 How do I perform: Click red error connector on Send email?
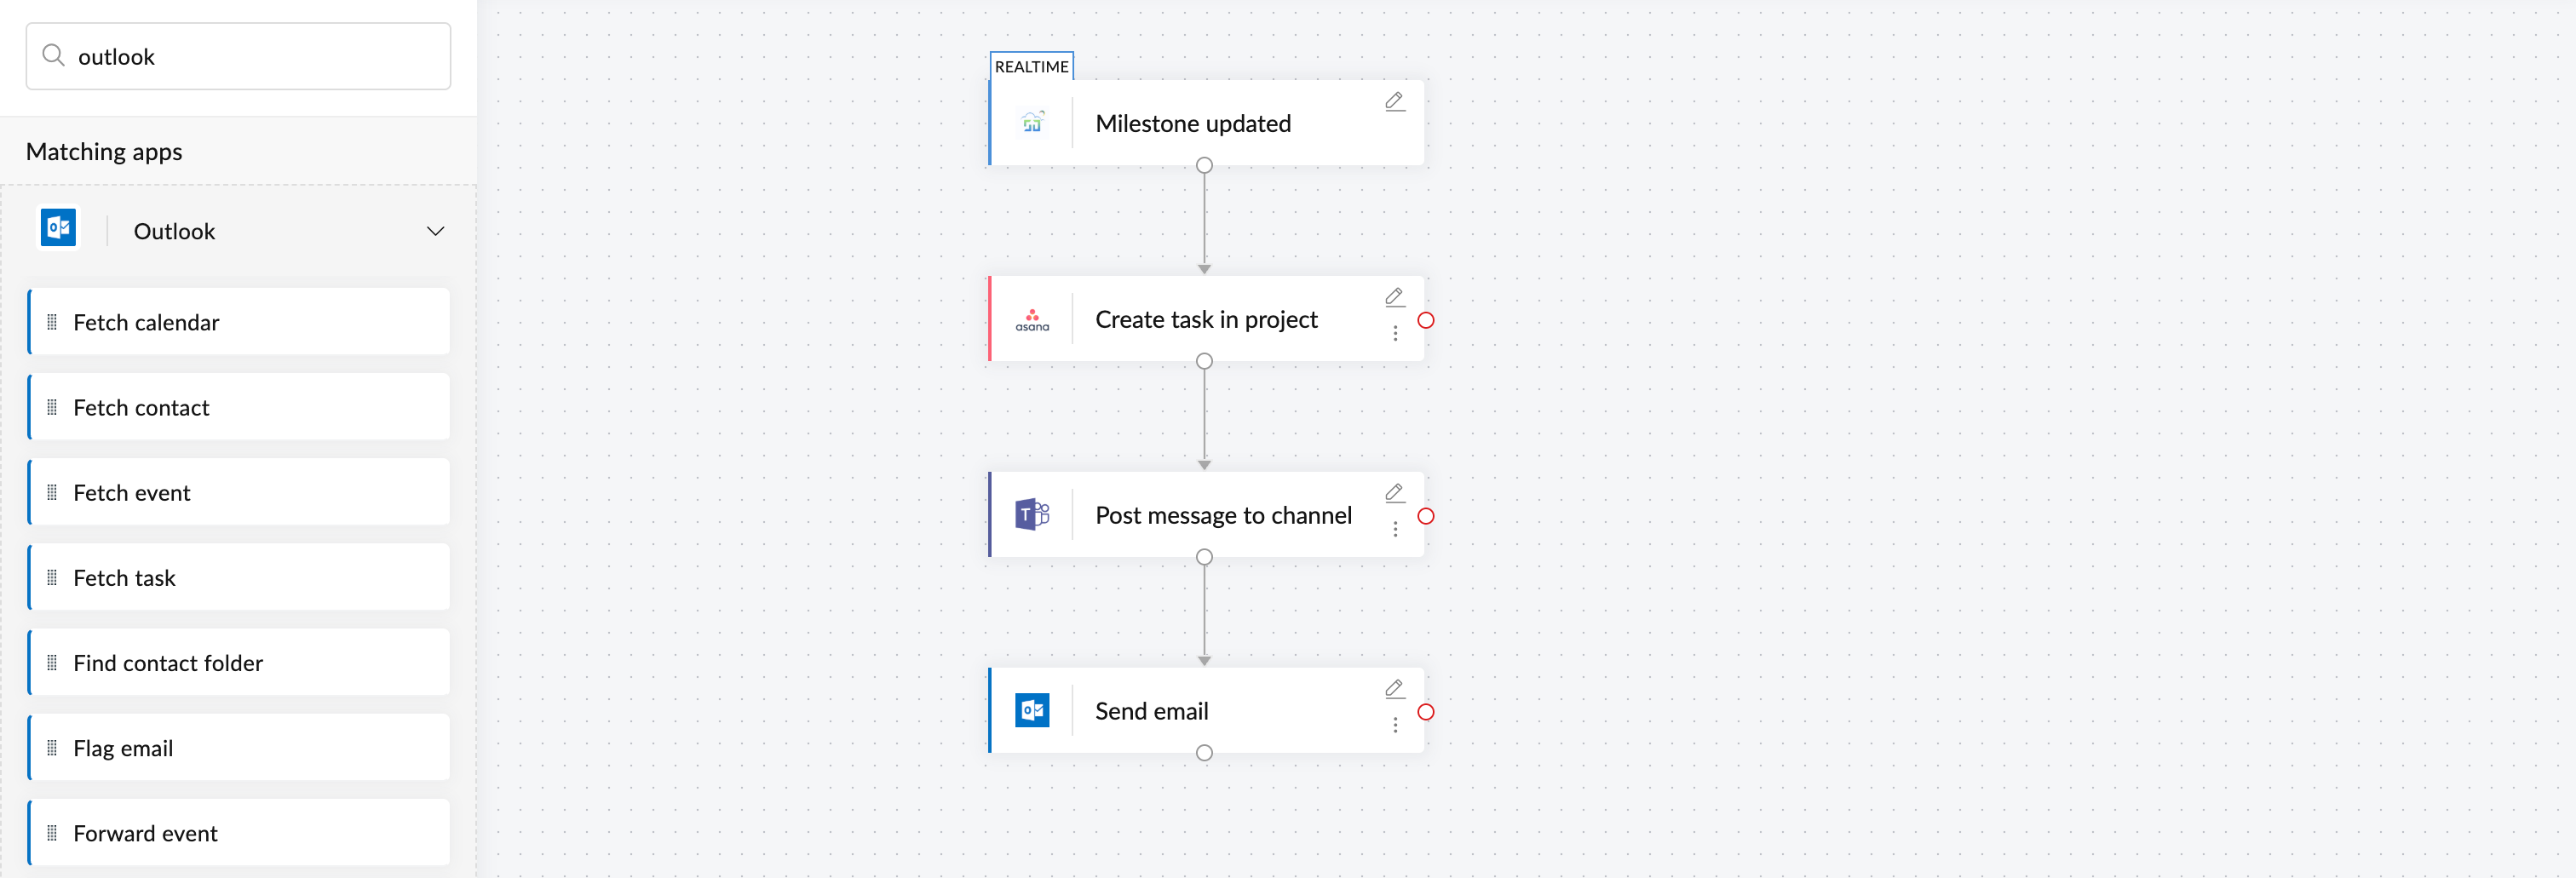pyautogui.click(x=1426, y=712)
